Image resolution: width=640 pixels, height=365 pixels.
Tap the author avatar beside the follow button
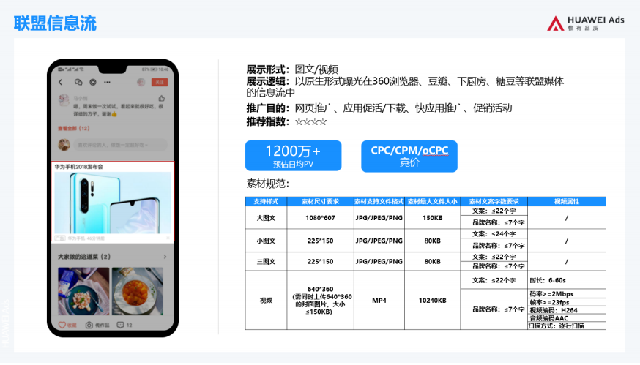(x=141, y=82)
